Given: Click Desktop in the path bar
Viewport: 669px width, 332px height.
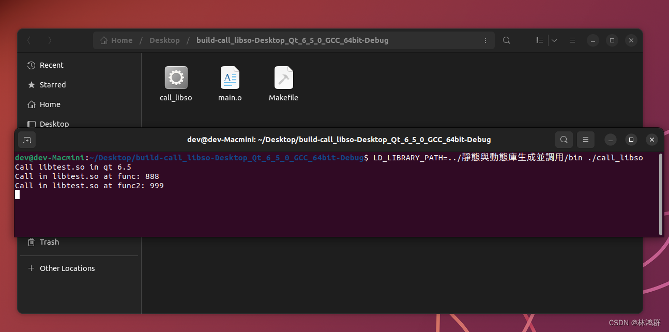Looking at the screenshot, I should [x=164, y=40].
